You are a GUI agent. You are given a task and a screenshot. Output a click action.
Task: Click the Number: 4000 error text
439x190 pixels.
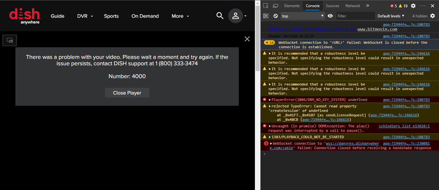pyautogui.click(x=127, y=76)
